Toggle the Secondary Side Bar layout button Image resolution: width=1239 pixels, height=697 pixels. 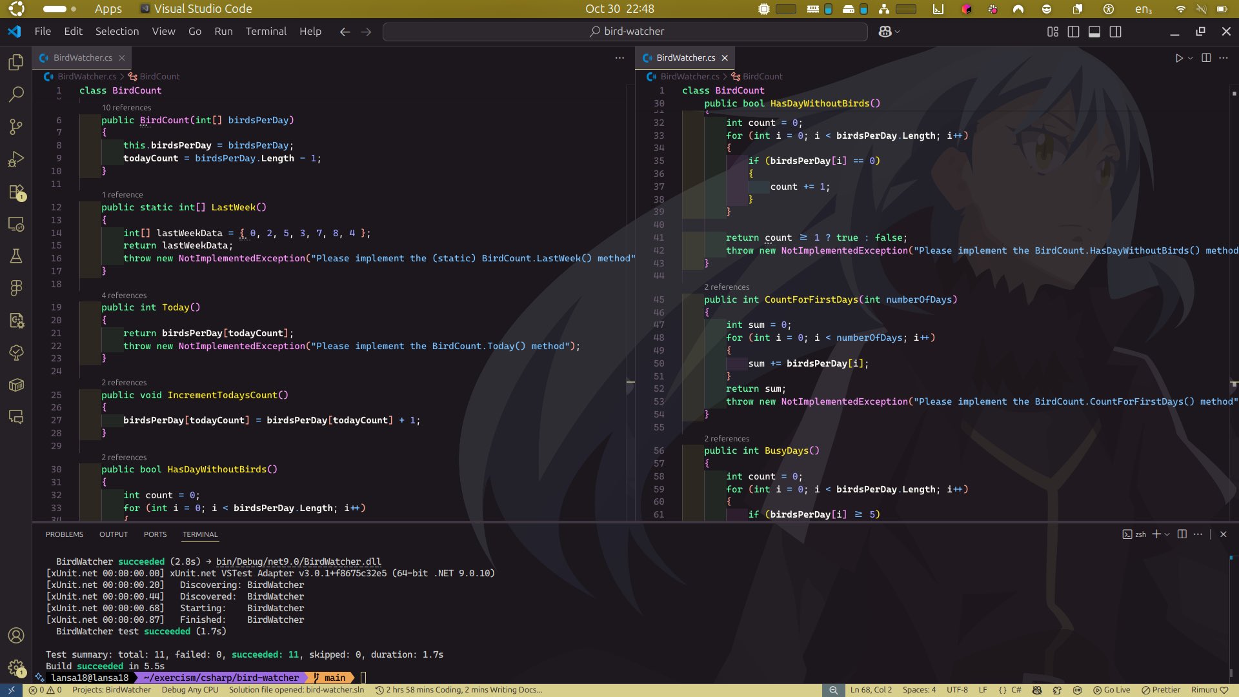point(1115,32)
